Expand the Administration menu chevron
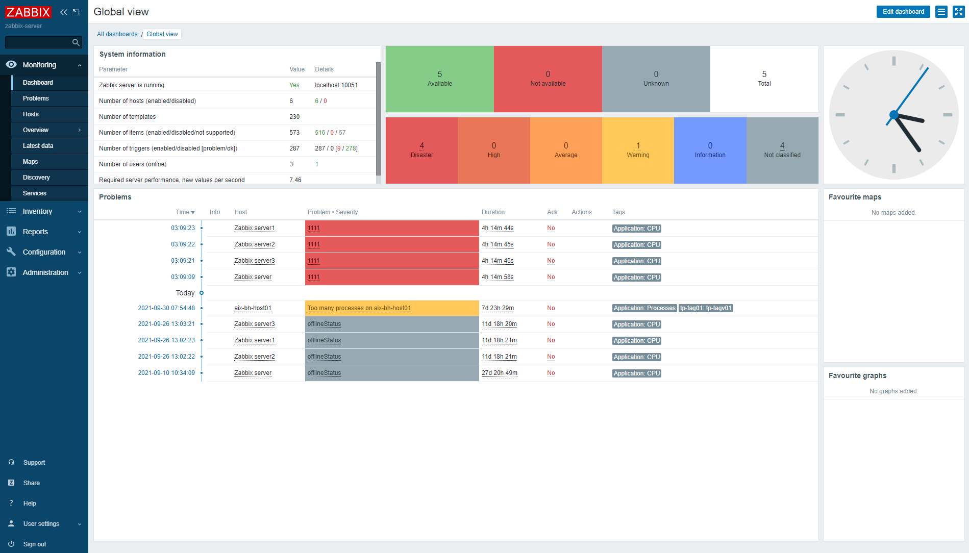The height and width of the screenshot is (553, 969). pos(80,273)
